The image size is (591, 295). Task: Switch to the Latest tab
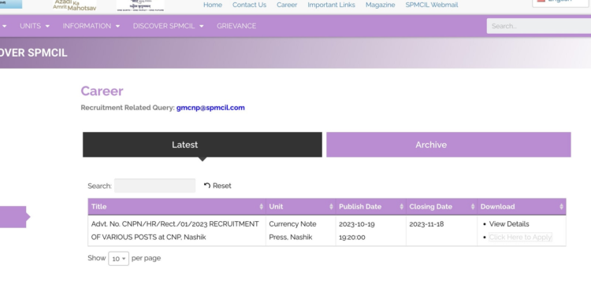(203, 145)
